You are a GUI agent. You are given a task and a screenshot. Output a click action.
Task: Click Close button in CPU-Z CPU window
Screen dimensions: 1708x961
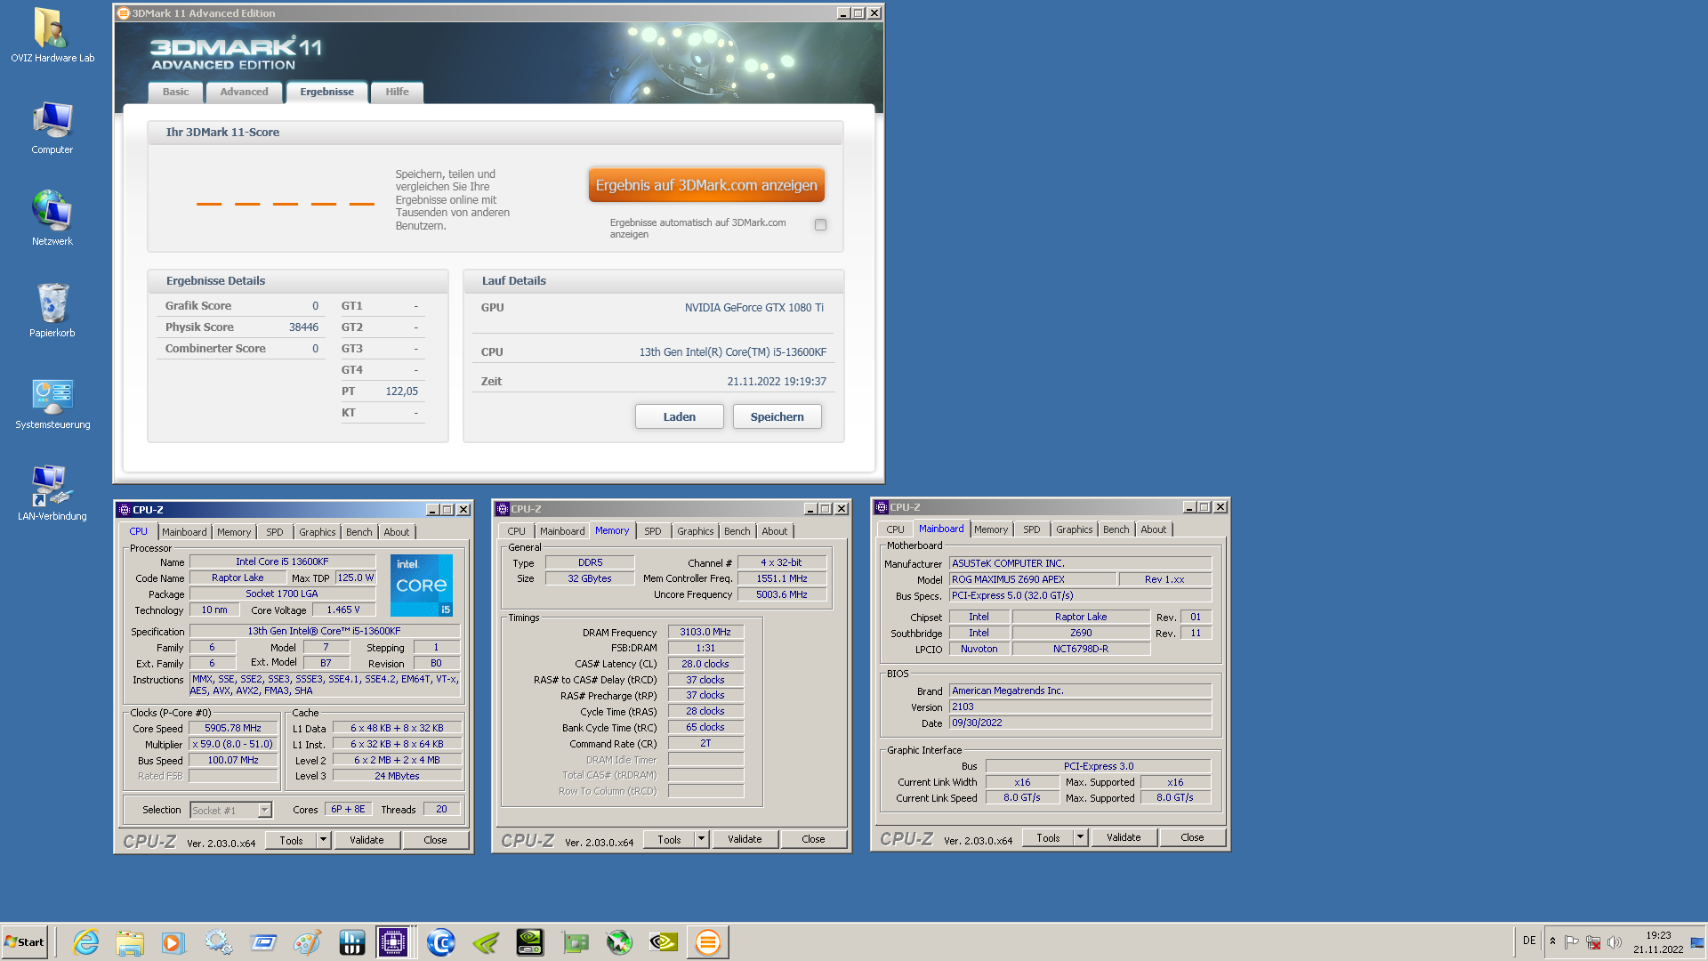point(435,840)
